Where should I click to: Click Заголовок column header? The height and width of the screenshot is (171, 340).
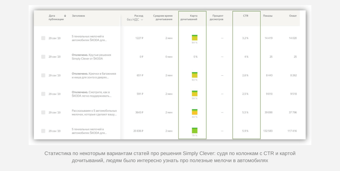click(x=78, y=16)
